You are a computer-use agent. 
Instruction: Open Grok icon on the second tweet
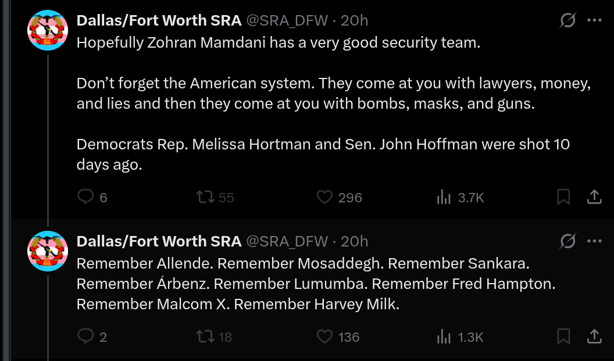[567, 241]
